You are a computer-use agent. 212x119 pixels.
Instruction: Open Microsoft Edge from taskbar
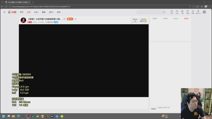tap(18, 116)
